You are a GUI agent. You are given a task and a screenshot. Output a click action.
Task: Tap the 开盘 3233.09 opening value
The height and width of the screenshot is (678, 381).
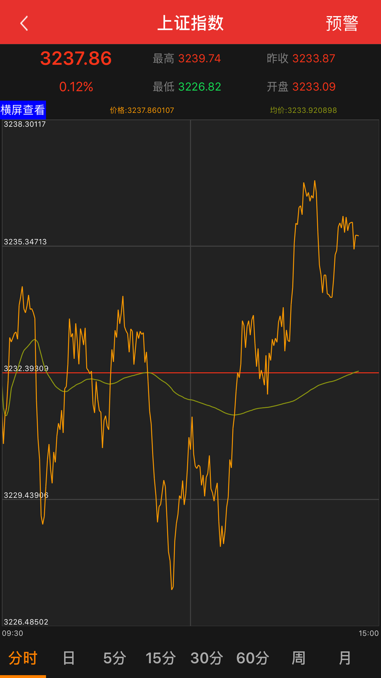point(301,87)
